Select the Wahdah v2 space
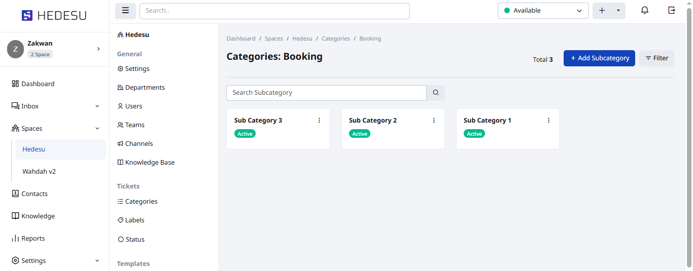The height and width of the screenshot is (271, 693). click(x=39, y=172)
